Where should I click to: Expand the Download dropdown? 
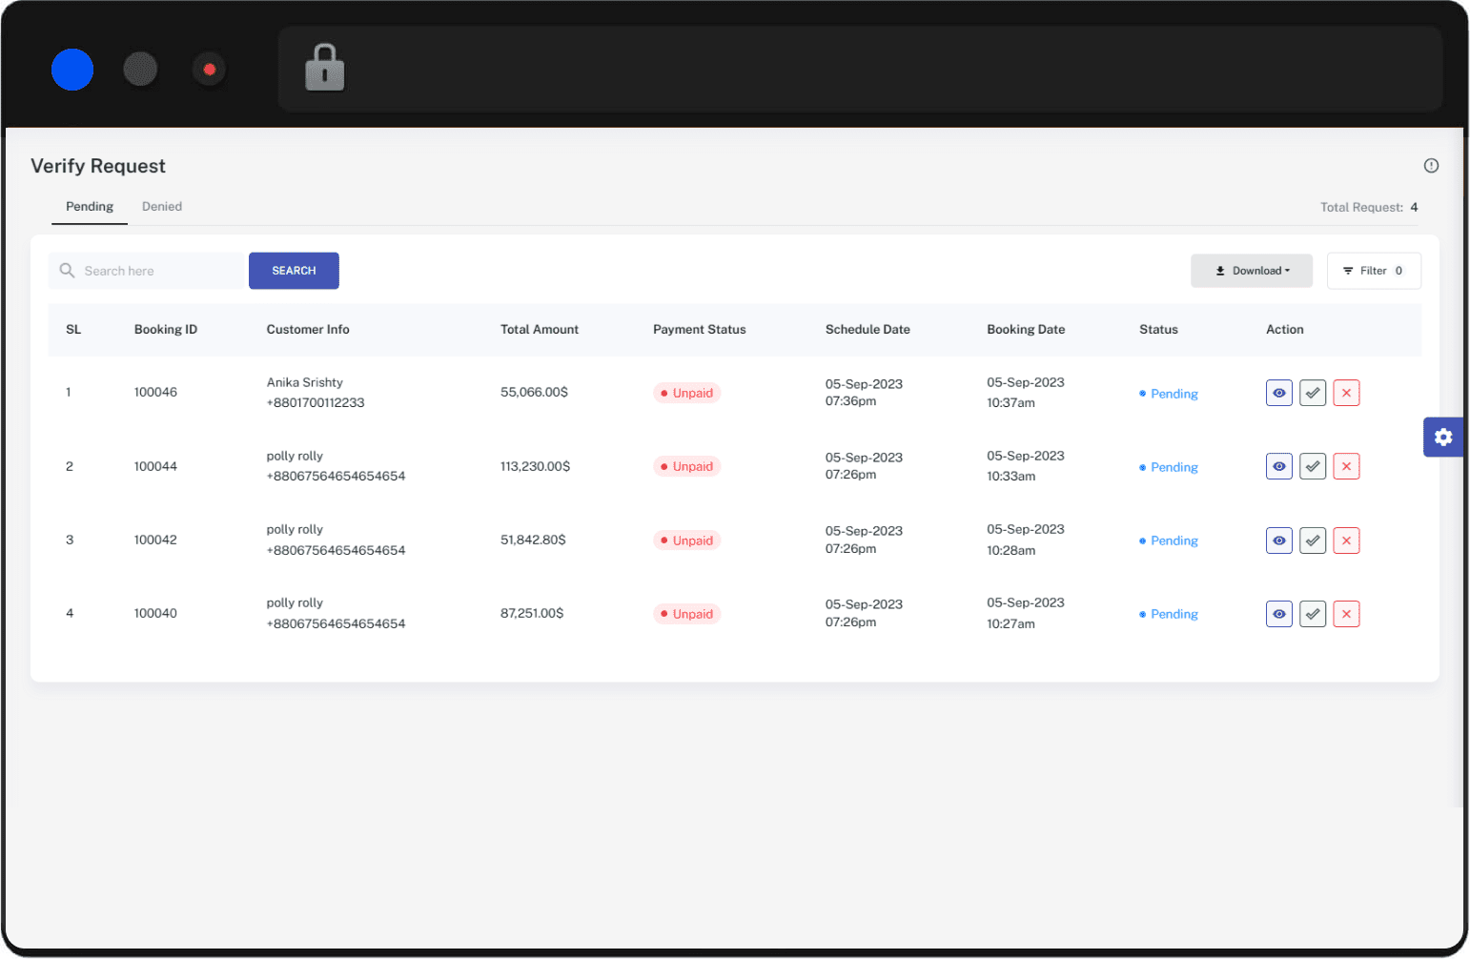[x=1251, y=271]
